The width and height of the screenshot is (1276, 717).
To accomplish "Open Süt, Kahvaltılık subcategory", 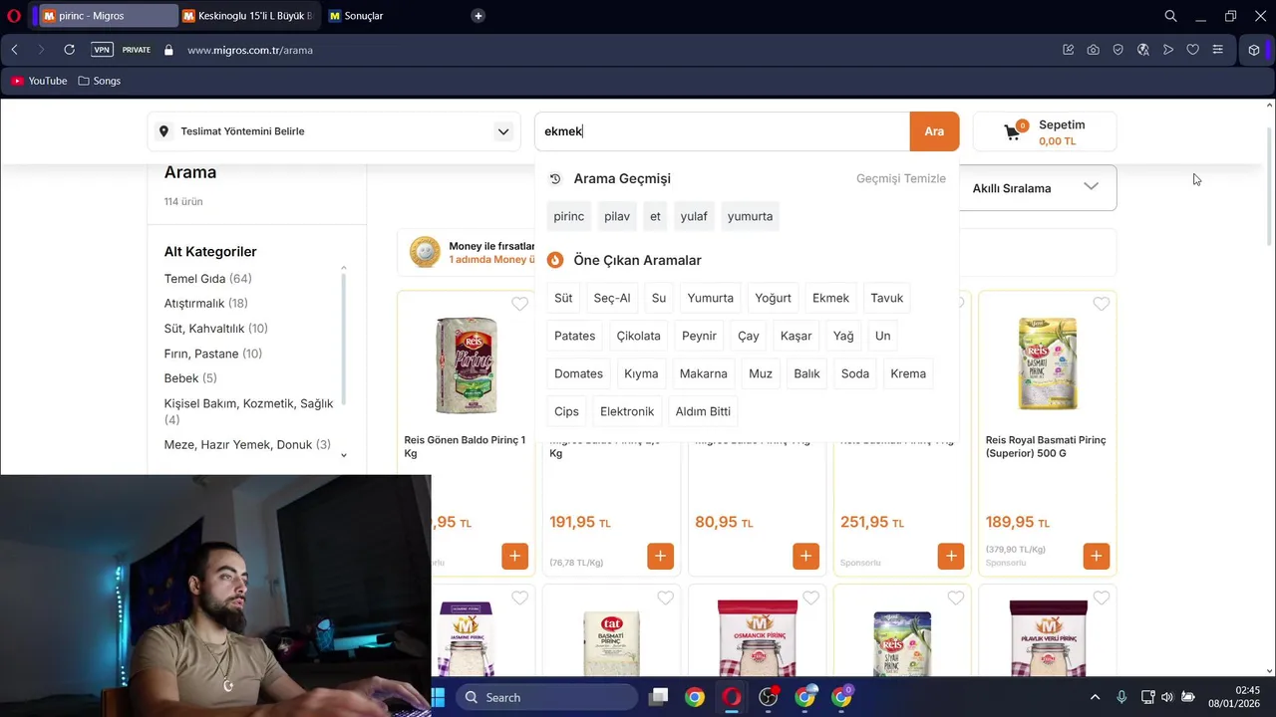I will pos(215,329).
